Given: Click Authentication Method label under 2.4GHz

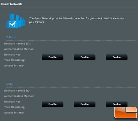Looking at the screenshot, I should tap(19, 49).
